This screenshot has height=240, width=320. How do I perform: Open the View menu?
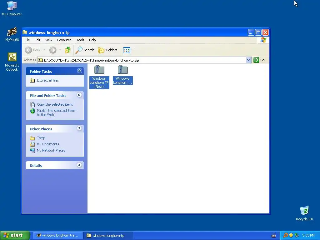(x=49, y=40)
